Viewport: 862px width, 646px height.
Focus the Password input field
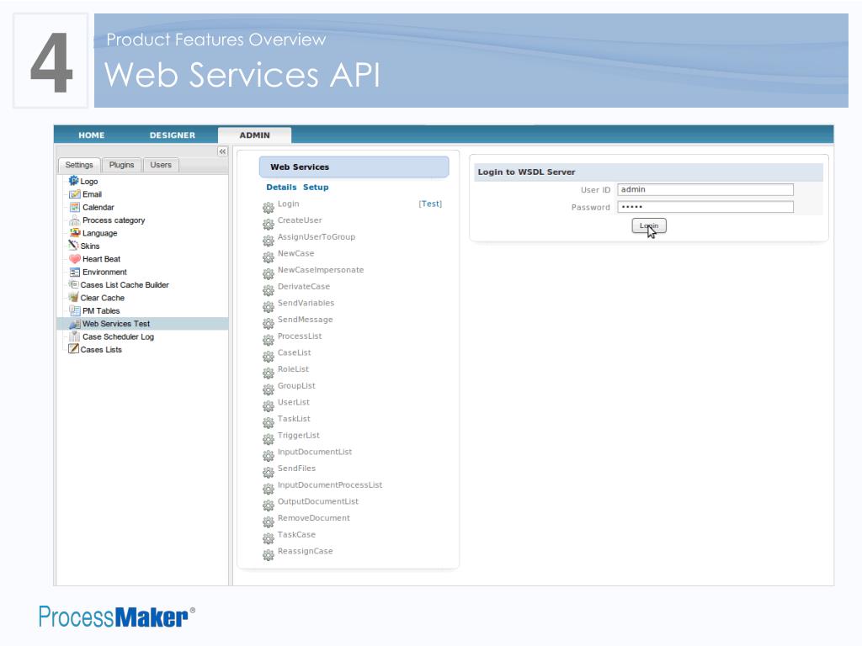click(x=705, y=207)
